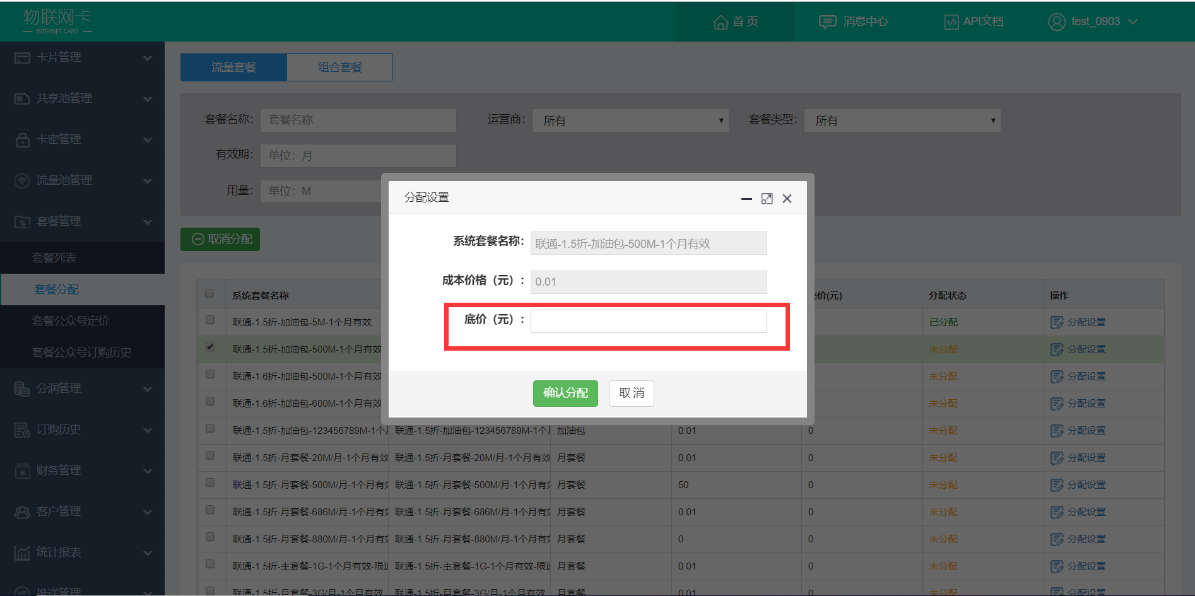The image size is (1195, 596).
Task: Switch to the 流量套餐 tab
Action: click(233, 67)
